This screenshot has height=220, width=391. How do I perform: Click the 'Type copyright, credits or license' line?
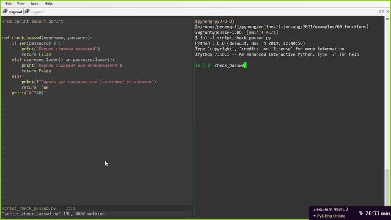point(270,49)
